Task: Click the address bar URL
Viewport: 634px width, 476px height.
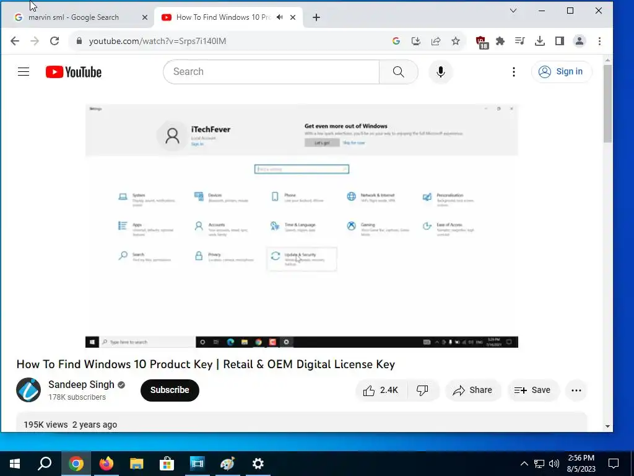Action: 158,41
